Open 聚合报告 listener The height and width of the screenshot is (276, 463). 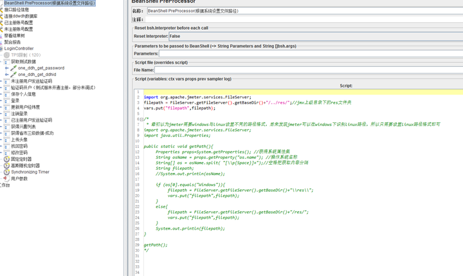point(12,42)
